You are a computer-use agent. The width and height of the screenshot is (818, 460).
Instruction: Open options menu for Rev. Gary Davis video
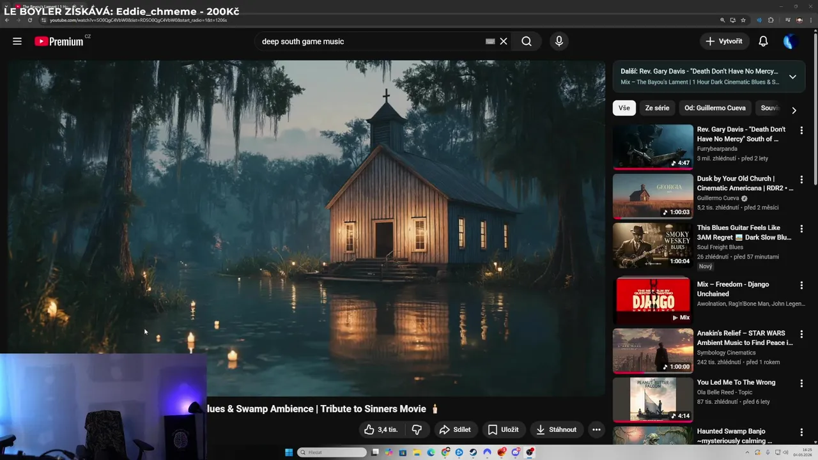pyautogui.click(x=801, y=130)
